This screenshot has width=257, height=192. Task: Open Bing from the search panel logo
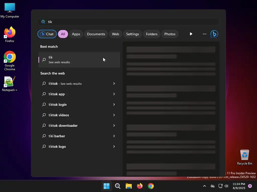tap(214, 34)
